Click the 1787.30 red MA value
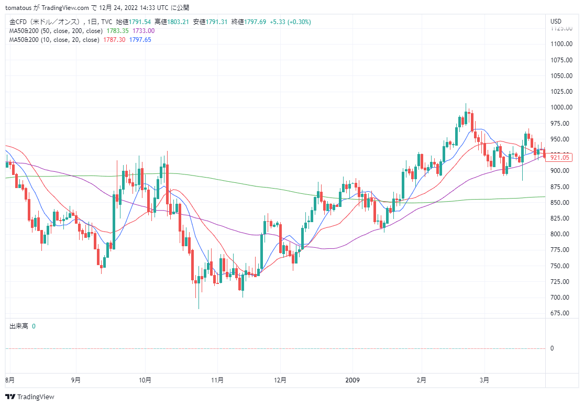Screen dimensions: 584x406 [114, 40]
